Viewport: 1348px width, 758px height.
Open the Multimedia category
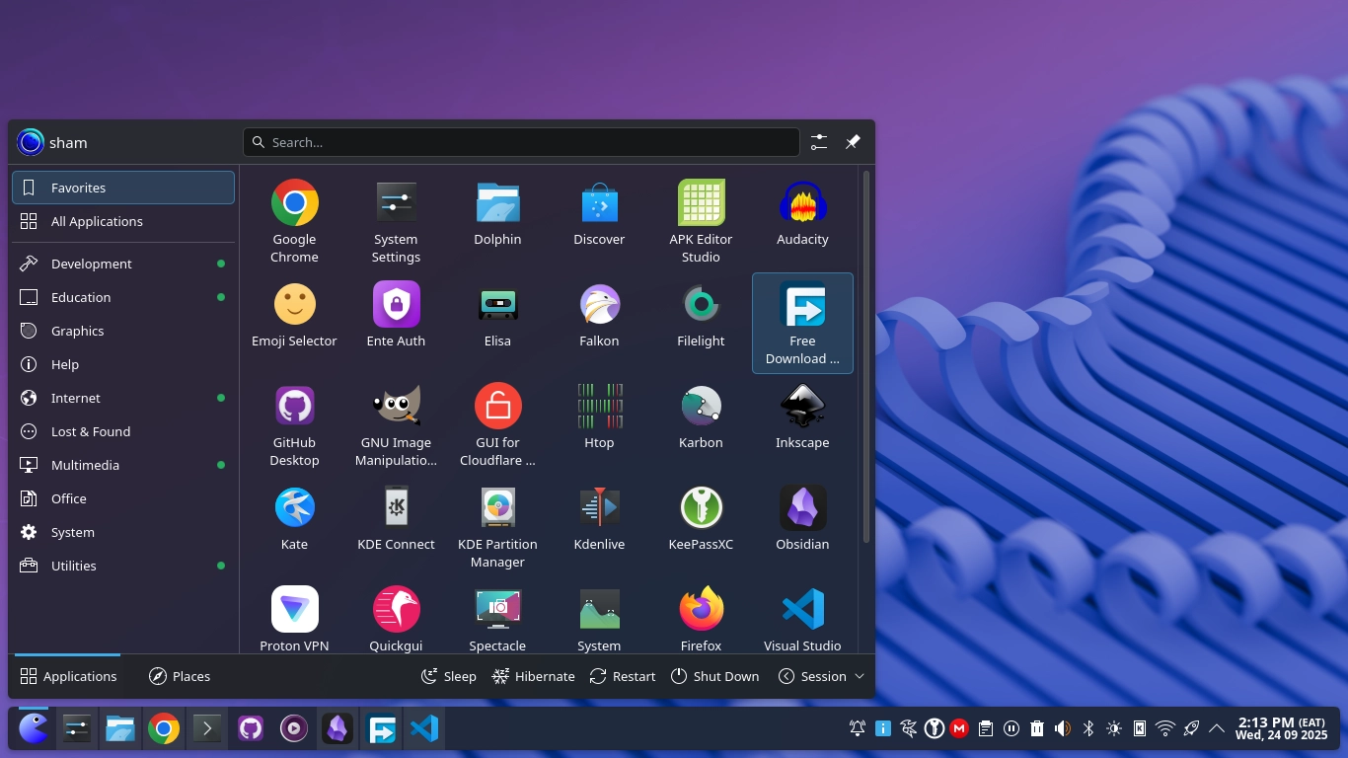point(123,465)
